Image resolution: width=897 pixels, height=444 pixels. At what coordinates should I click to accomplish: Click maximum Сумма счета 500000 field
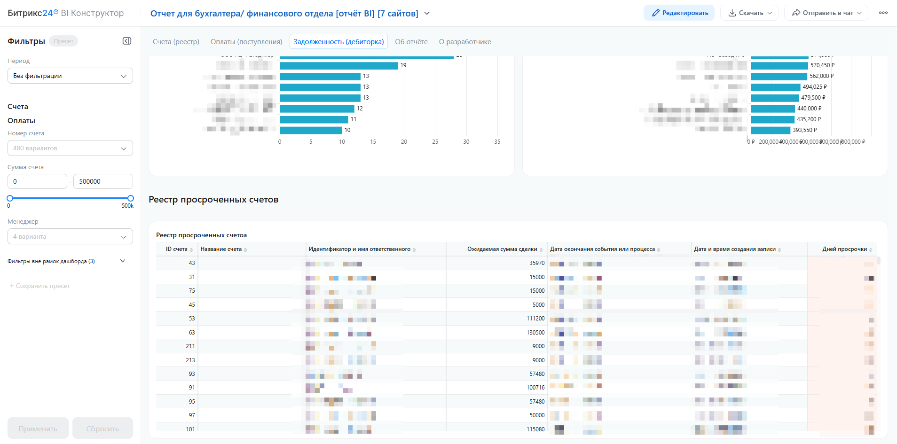pyautogui.click(x=103, y=181)
